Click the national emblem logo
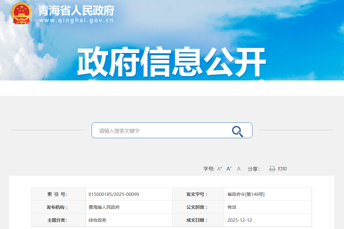Image resolution: width=344 pixels, height=229 pixels. point(21,13)
